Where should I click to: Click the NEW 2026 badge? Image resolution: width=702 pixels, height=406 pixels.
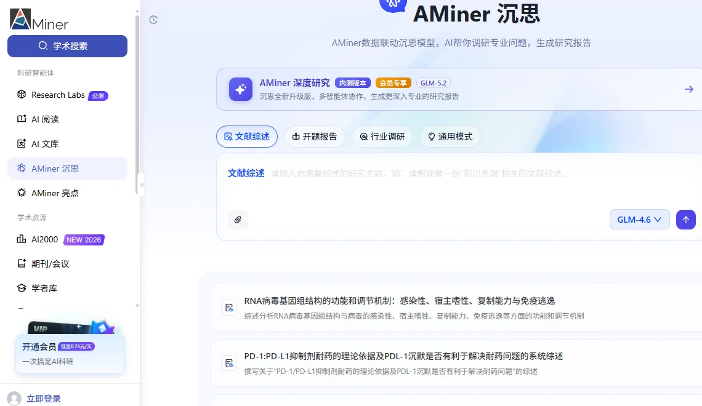84,240
